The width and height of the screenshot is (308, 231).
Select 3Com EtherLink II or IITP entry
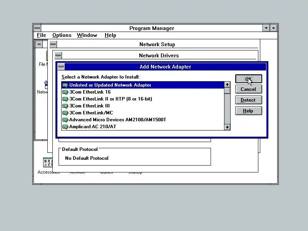coord(143,99)
